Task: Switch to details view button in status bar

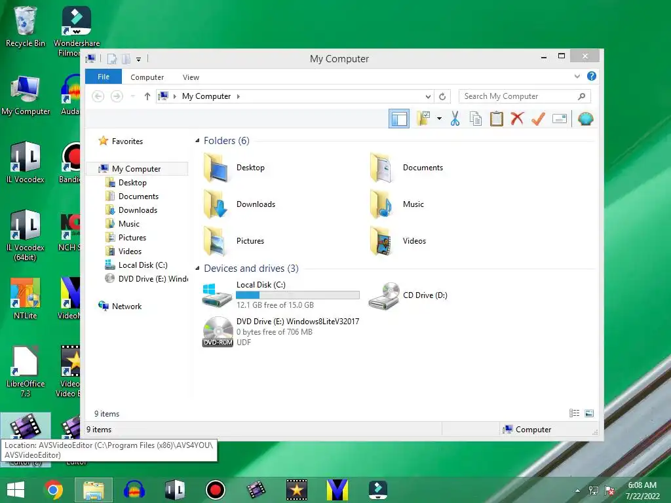Action: [574, 413]
